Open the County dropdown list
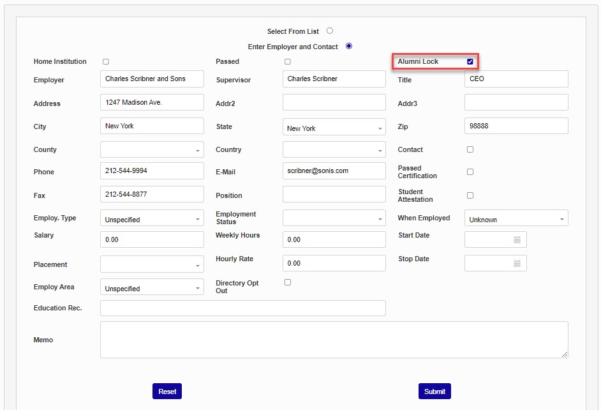The width and height of the screenshot is (601, 410). click(x=152, y=150)
